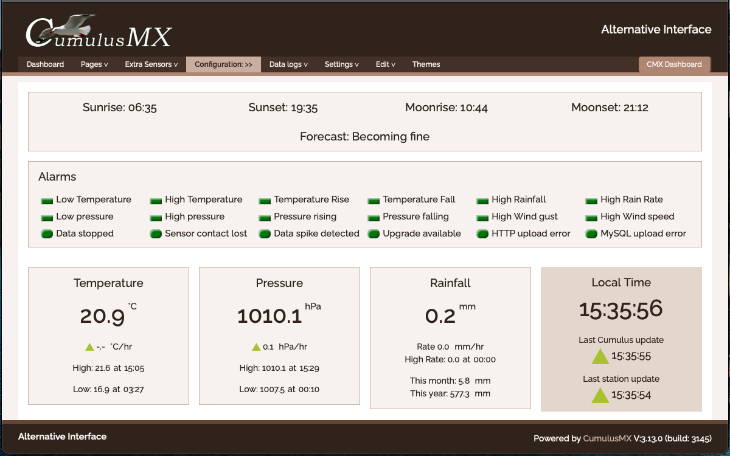Go to the Dashboard menu item
This screenshot has width=730, height=456.
[x=45, y=64]
